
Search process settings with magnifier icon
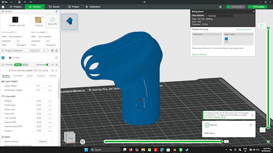(x=57, y=70)
